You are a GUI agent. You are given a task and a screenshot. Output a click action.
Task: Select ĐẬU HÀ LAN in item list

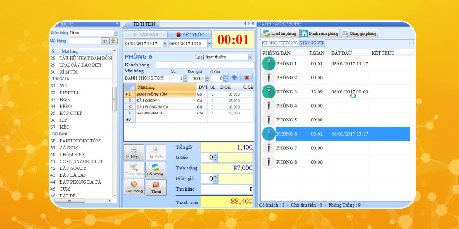73,175
